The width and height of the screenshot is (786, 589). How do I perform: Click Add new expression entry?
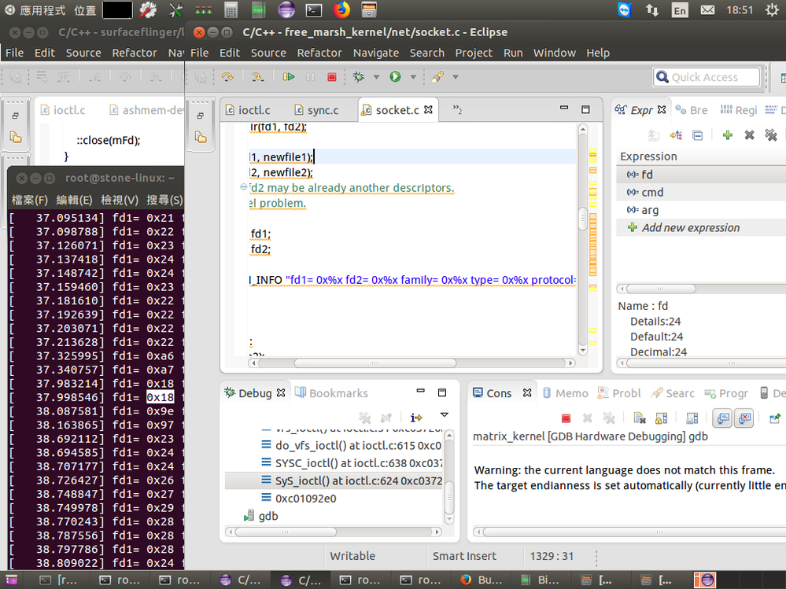coord(690,227)
